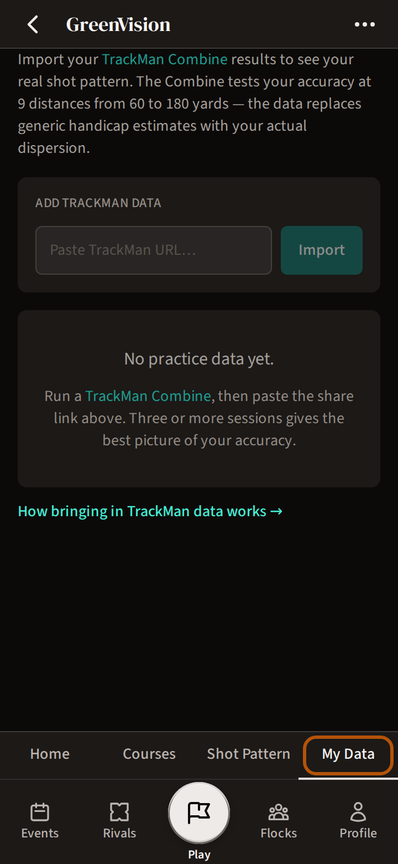The width and height of the screenshot is (398, 864).
Task: Open Flocks group icon
Action: 279,812
